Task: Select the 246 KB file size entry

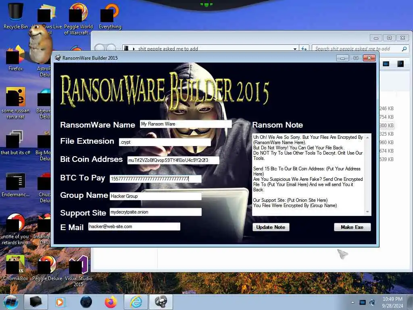Action: click(x=386, y=108)
